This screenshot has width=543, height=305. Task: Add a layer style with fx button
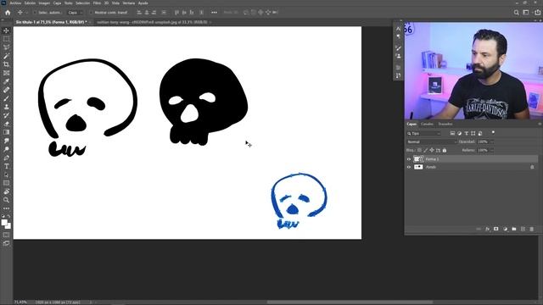[x=487, y=229]
